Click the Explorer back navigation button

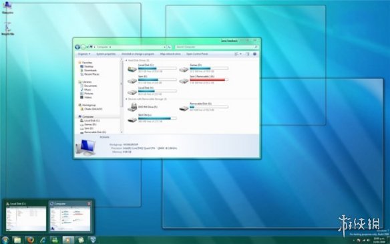(77, 47)
